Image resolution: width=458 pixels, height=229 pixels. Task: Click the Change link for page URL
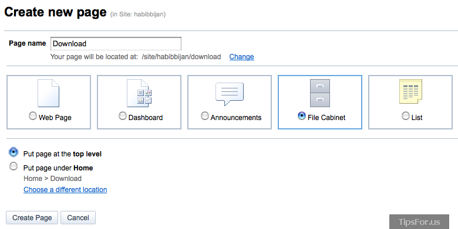(241, 57)
